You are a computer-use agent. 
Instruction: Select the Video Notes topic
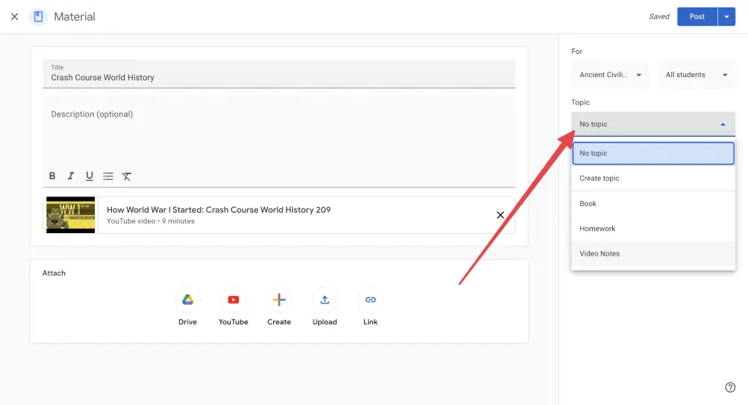coord(653,253)
